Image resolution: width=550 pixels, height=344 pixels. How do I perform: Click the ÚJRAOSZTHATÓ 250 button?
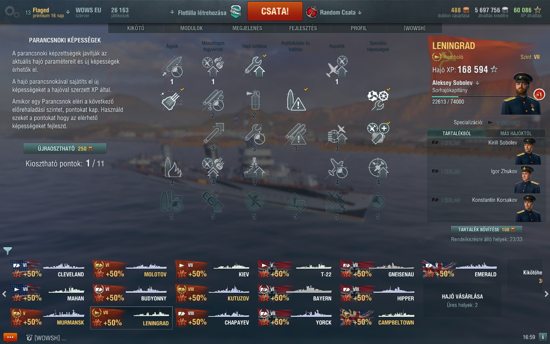(x=65, y=149)
